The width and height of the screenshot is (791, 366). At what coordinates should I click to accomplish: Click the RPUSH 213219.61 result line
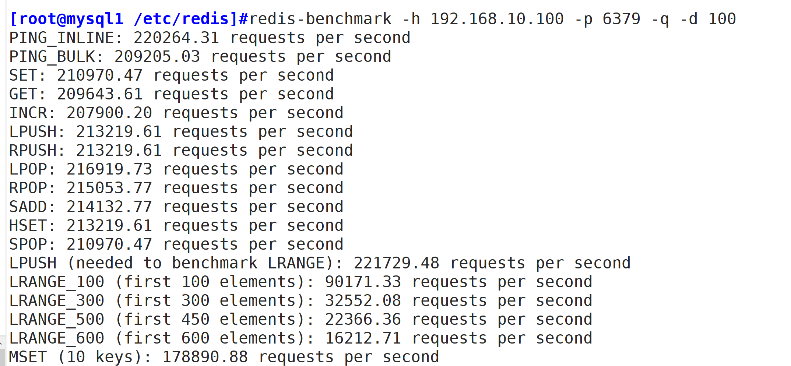coord(181,151)
